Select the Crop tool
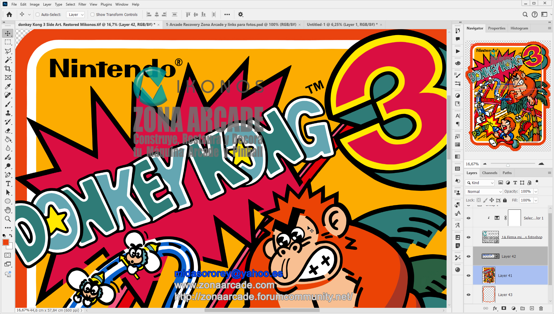Image resolution: width=554 pixels, height=314 pixels. 8,69
